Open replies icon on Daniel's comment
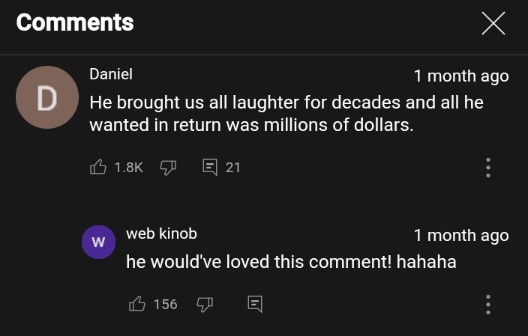The width and height of the screenshot is (528, 336). point(210,167)
